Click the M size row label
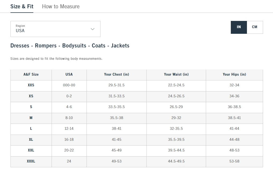273x174 pixels. [x=31, y=118]
